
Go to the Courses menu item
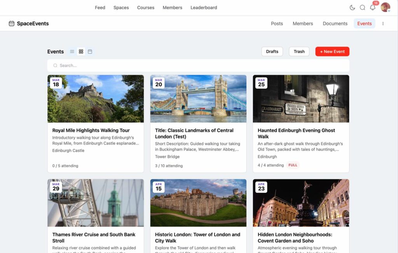(146, 7)
